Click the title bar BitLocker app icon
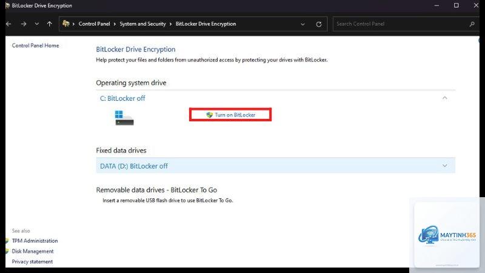The height and width of the screenshot is (273, 485). pyautogui.click(x=7, y=5)
